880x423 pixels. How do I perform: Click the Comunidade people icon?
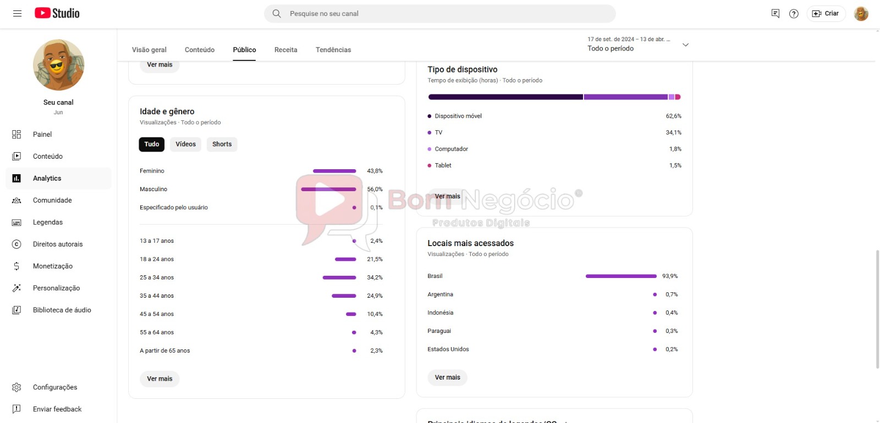click(16, 201)
